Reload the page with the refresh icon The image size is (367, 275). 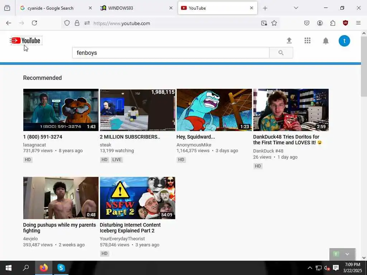click(34, 23)
